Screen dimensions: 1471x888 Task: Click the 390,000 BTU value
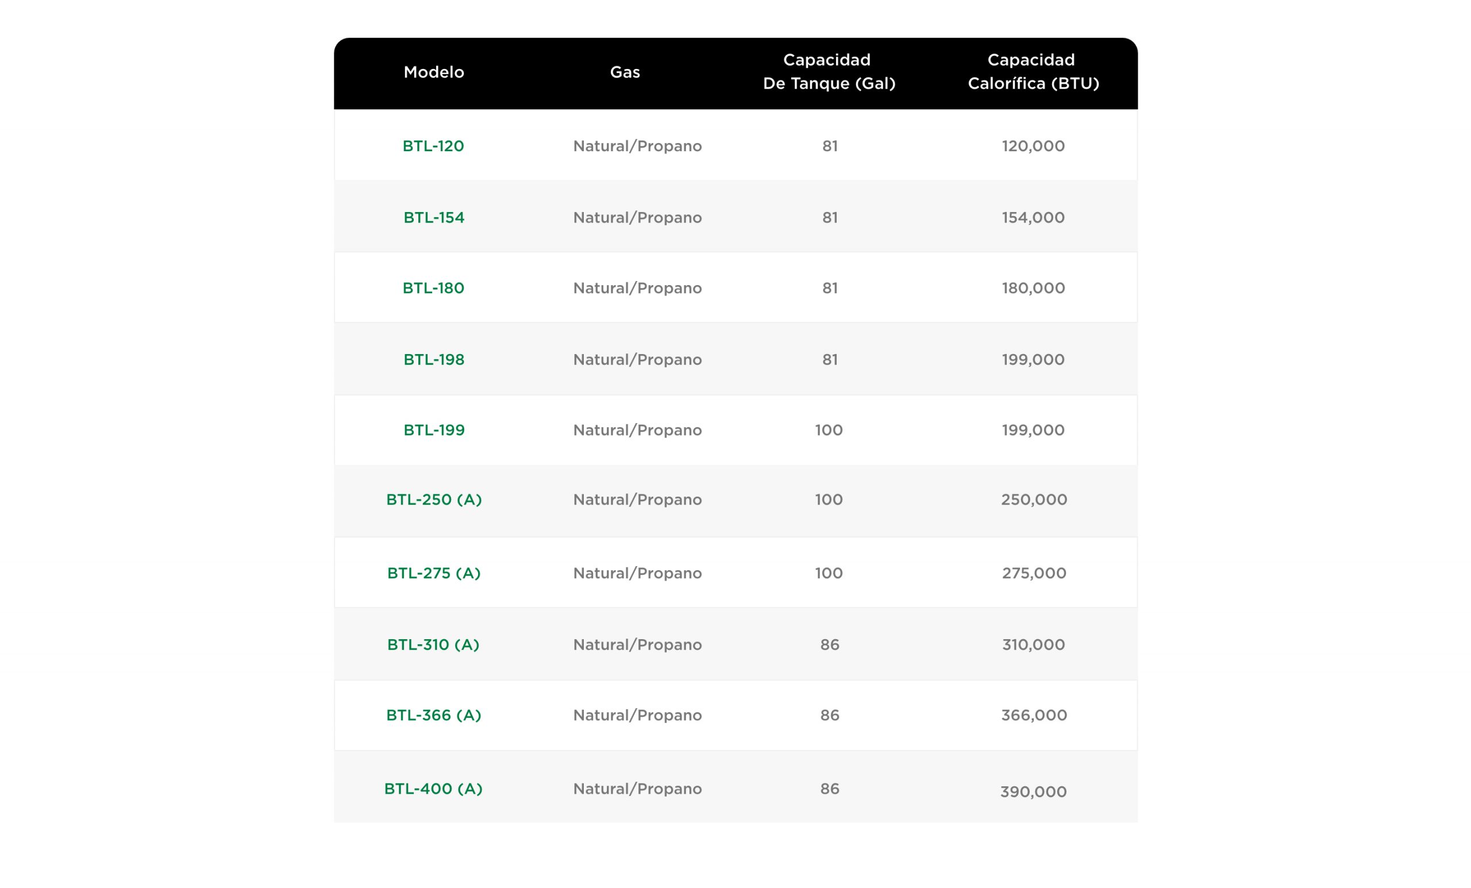point(1033,791)
